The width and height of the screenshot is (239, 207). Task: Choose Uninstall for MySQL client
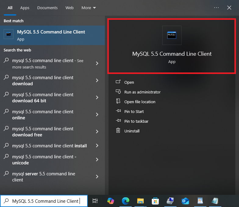[132, 131]
